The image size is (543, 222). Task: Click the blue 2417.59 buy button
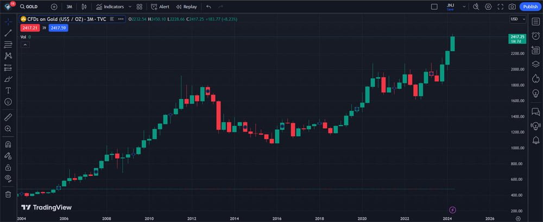pyautogui.click(x=59, y=28)
